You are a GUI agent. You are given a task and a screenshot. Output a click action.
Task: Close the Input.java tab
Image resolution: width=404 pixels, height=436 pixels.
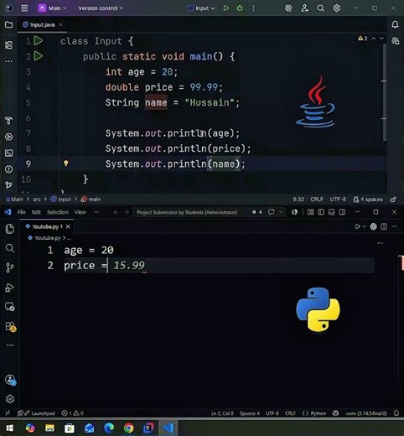(x=60, y=24)
